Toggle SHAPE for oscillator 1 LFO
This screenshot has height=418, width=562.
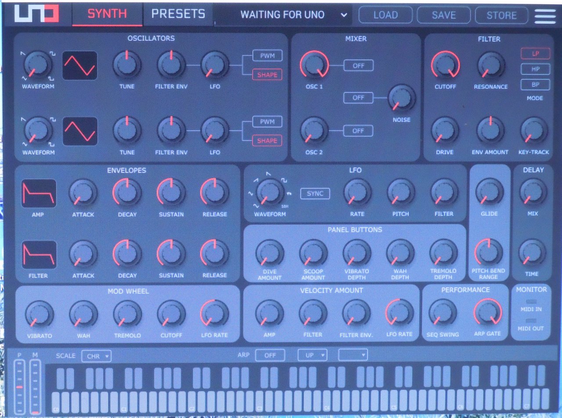pos(267,75)
